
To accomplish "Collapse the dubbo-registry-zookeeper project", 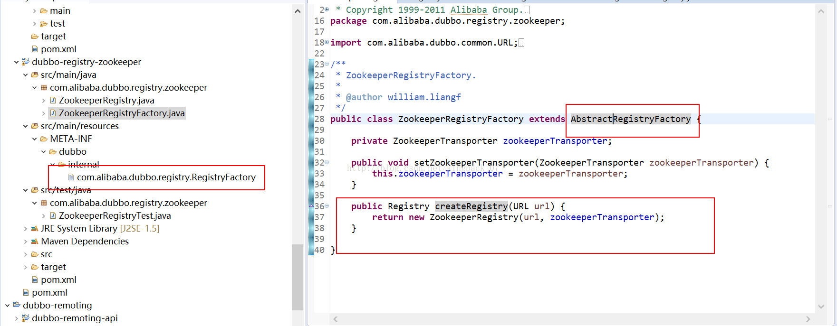I will click(17, 62).
